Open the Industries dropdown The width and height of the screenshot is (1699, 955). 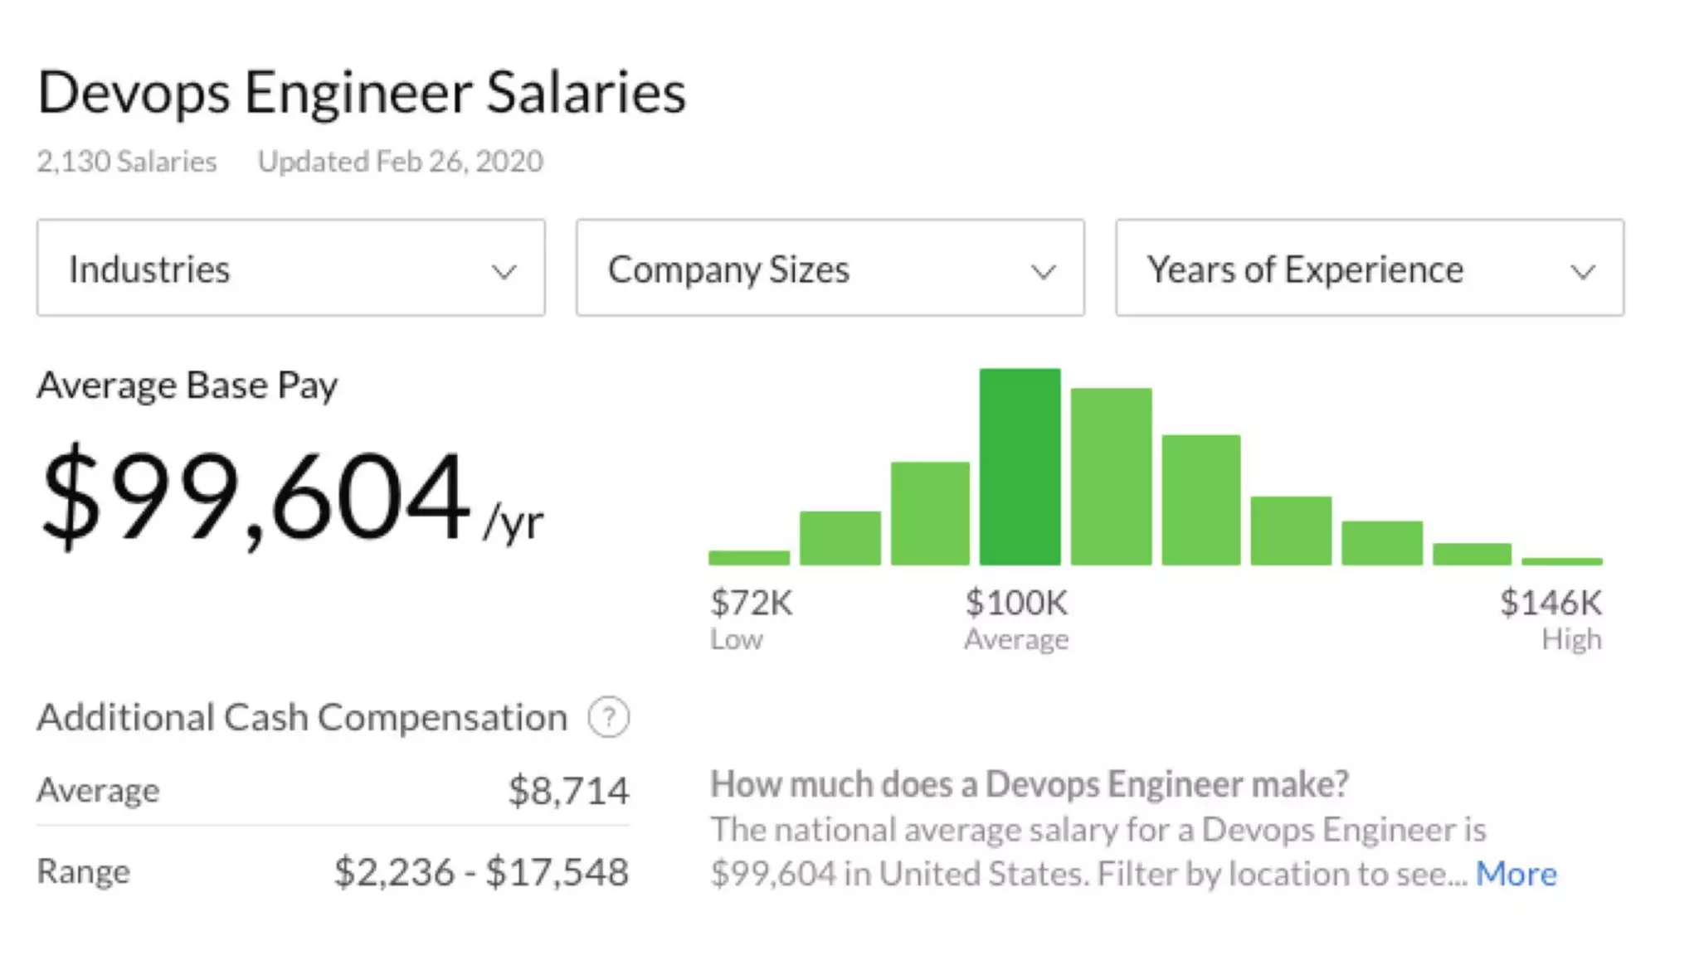[x=290, y=268]
